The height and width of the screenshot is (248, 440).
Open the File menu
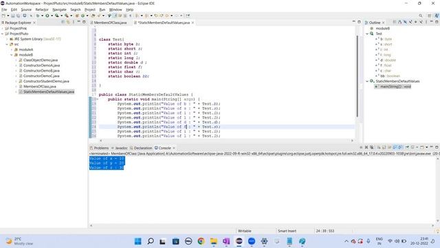pos(4,10)
